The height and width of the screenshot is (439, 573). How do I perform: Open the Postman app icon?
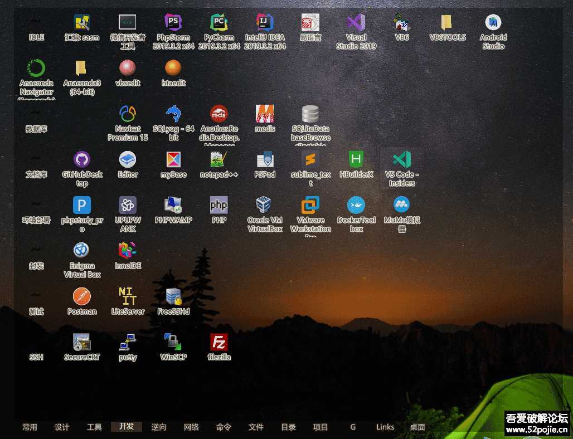tap(82, 297)
